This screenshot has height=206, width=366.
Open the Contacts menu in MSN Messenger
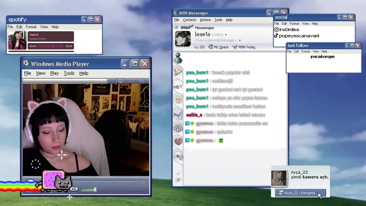[x=190, y=20]
